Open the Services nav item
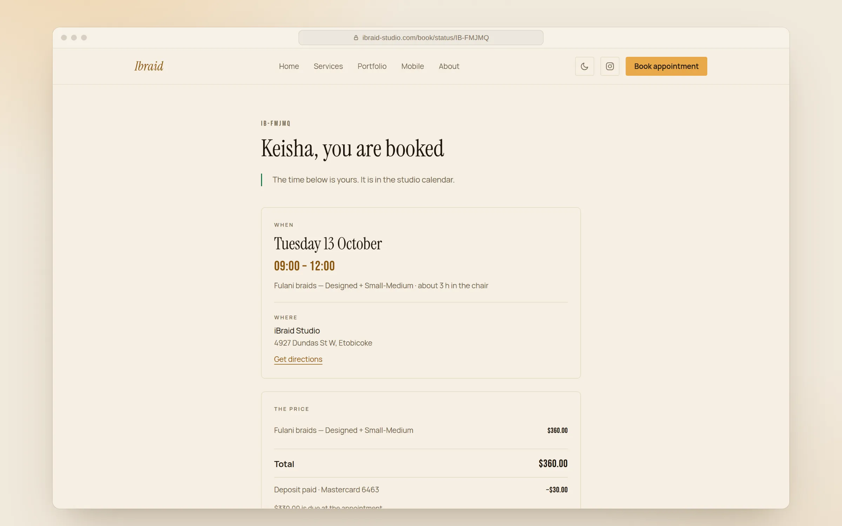Screen dimensions: 842x526 (x=328, y=66)
